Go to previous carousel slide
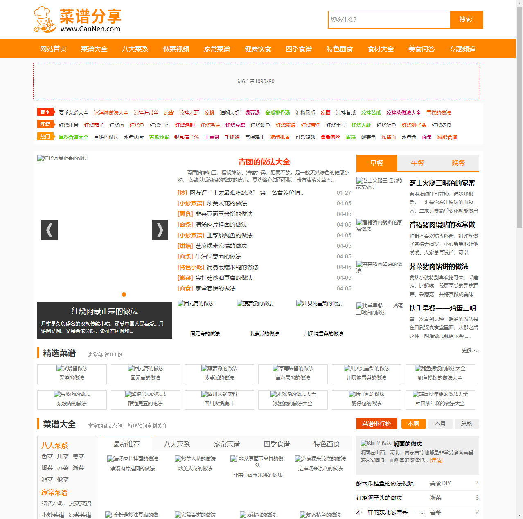523x519 pixels. pyautogui.click(x=50, y=230)
